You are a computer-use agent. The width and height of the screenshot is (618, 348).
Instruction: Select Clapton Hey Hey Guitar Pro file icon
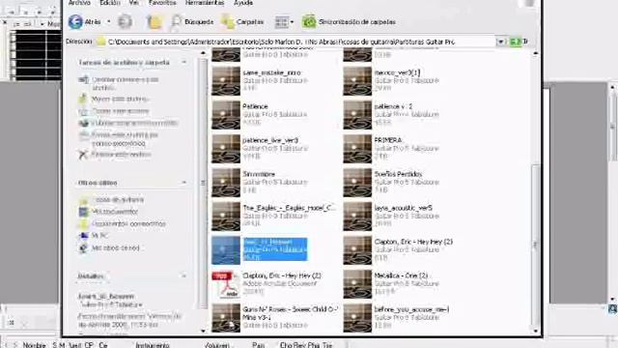tap(357, 250)
